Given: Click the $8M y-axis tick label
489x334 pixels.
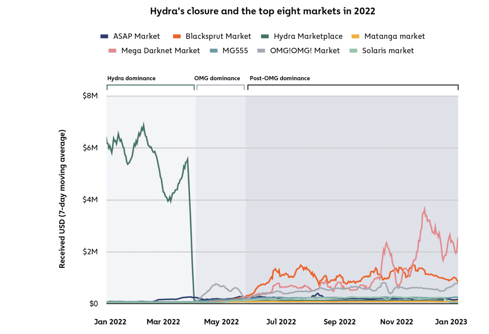Looking at the screenshot, I should point(90,96).
